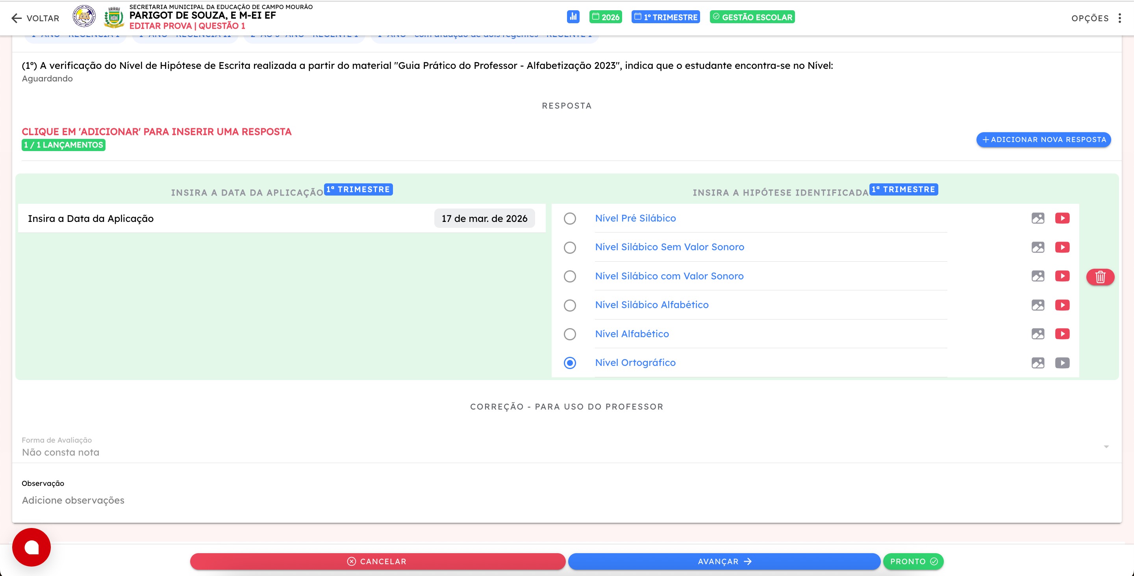Select Nível Pré Silábico radio button
The width and height of the screenshot is (1134, 576).
point(570,218)
